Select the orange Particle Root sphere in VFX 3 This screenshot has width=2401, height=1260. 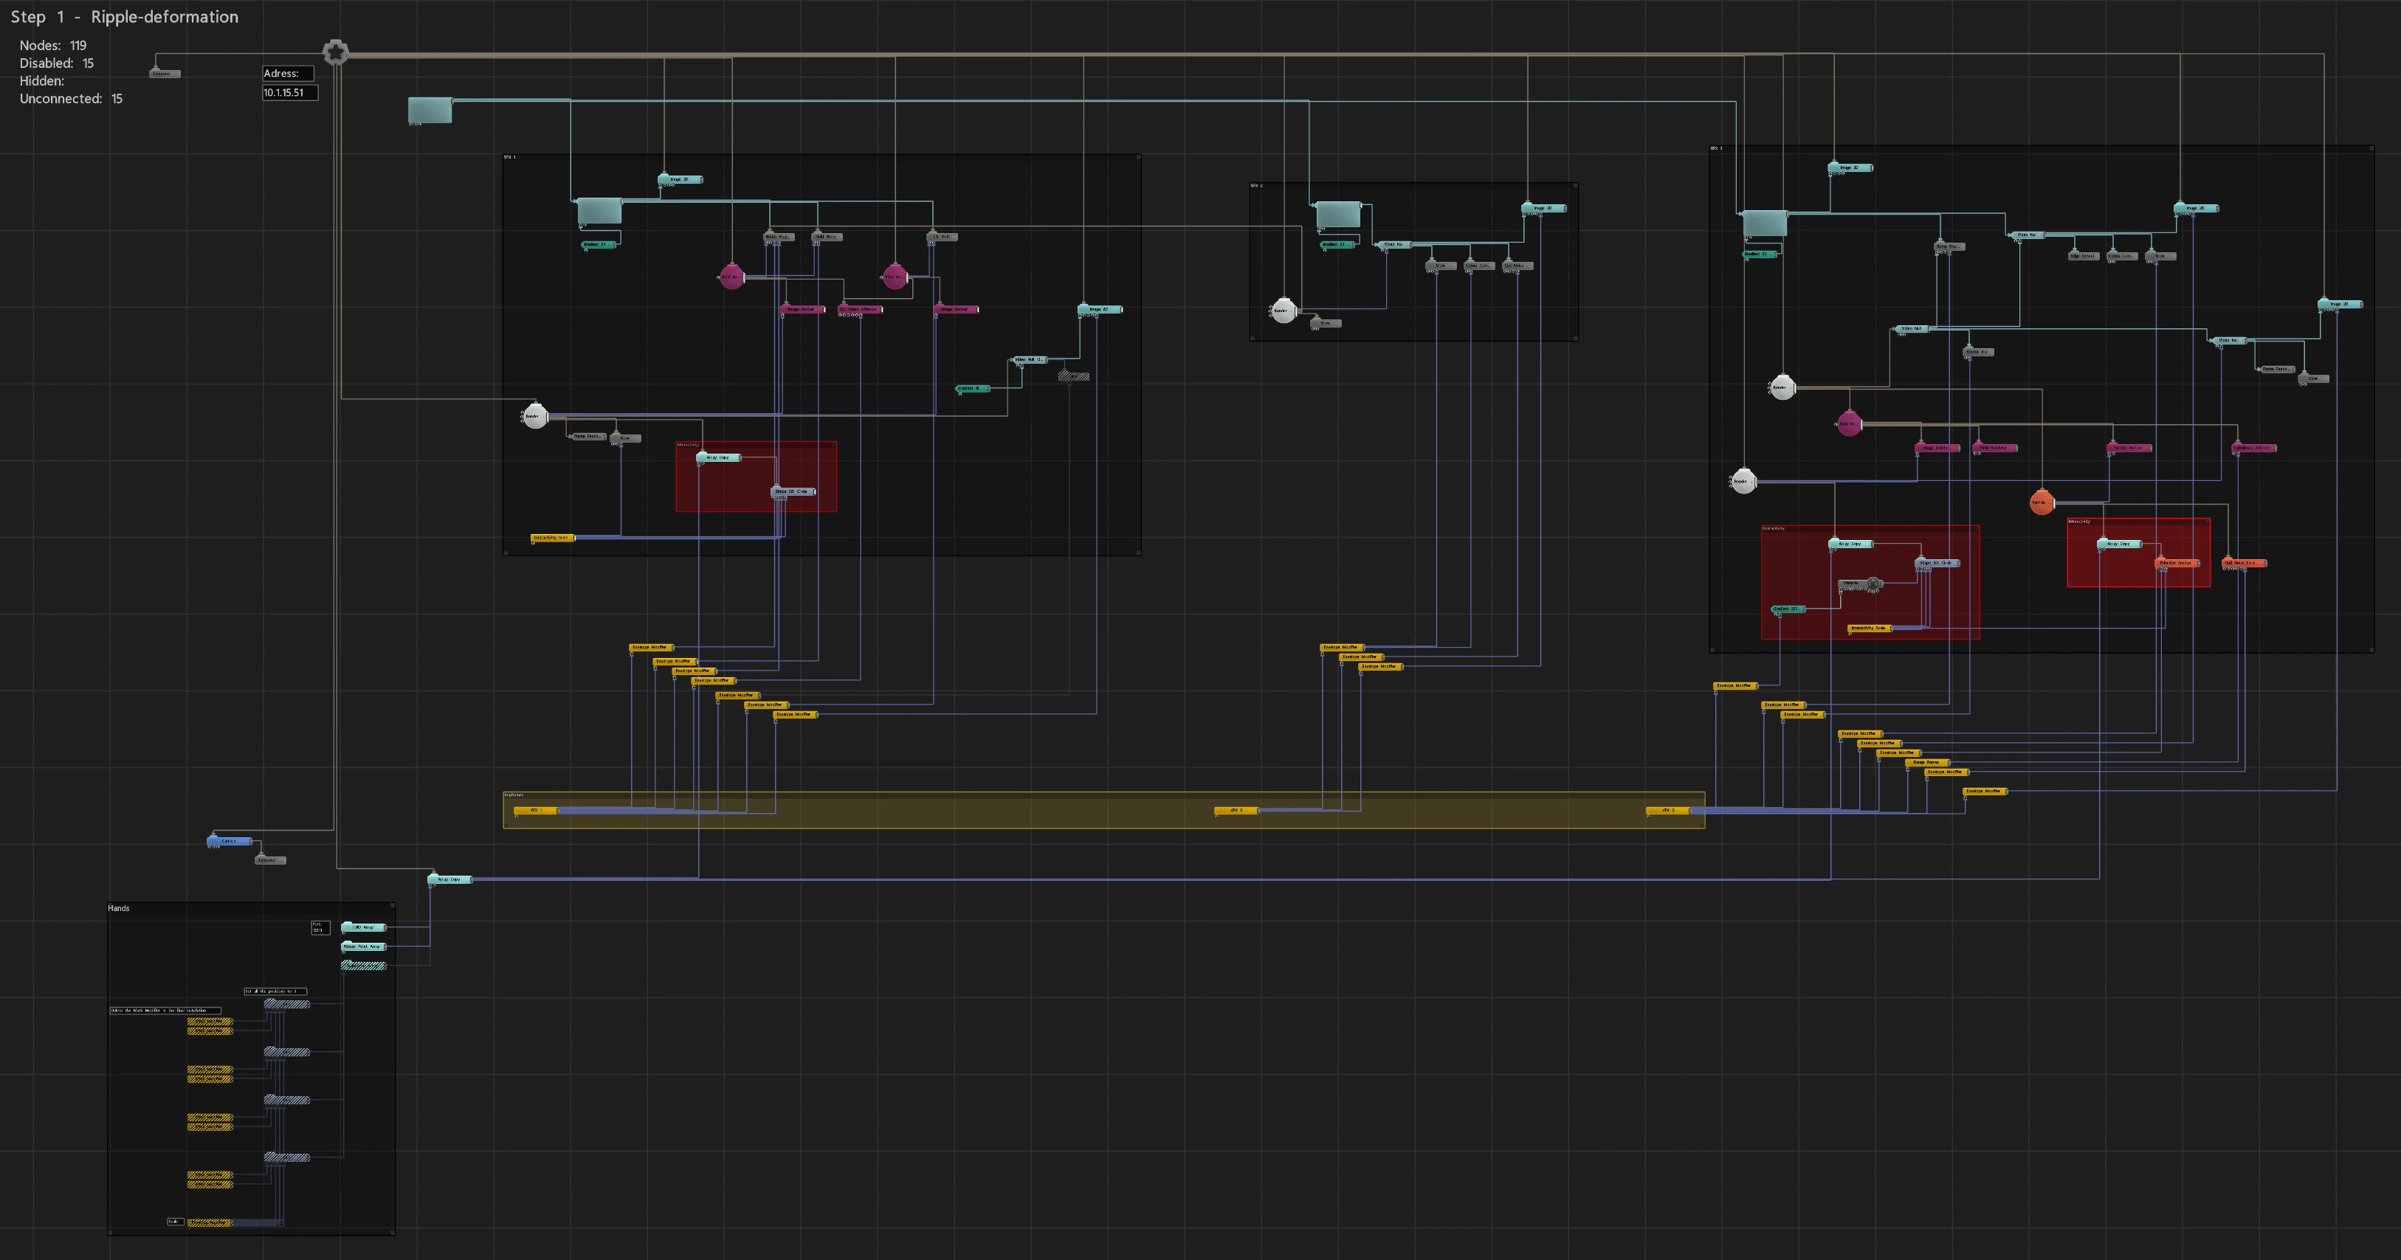click(2042, 502)
